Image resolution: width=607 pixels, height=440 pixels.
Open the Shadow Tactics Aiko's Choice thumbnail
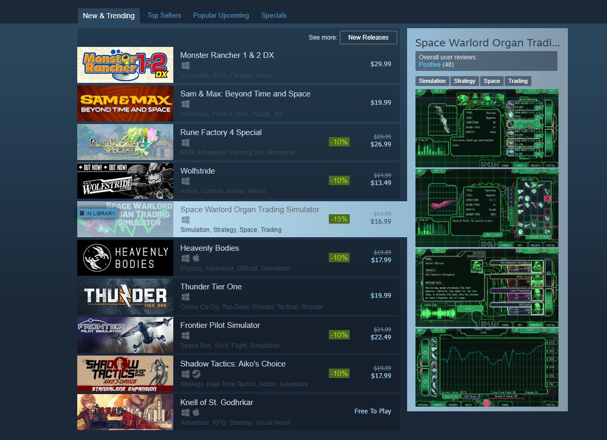125,374
